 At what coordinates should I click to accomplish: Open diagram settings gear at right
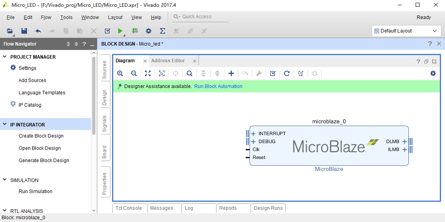pyautogui.click(x=433, y=73)
